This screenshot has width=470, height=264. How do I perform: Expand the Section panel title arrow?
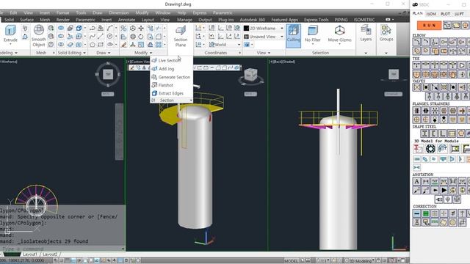[x=191, y=100]
